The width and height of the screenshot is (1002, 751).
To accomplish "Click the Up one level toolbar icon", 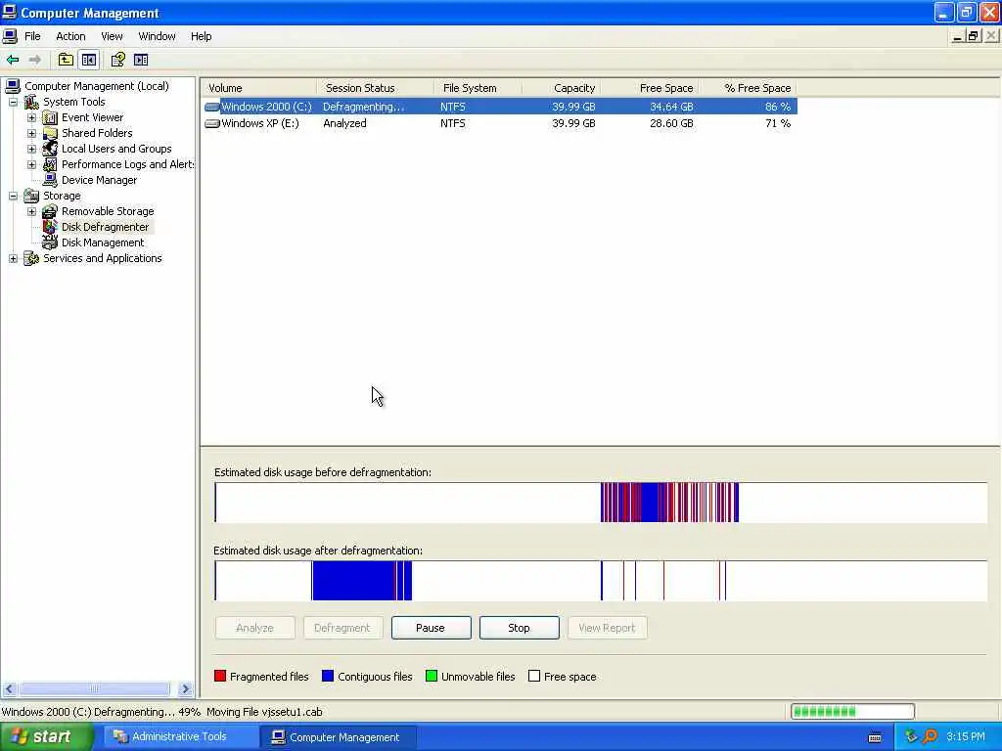I will tap(66, 60).
